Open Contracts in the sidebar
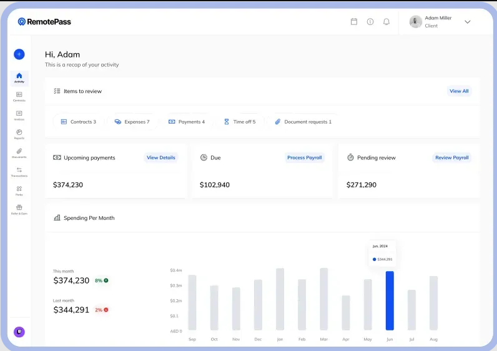 click(x=19, y=96)
